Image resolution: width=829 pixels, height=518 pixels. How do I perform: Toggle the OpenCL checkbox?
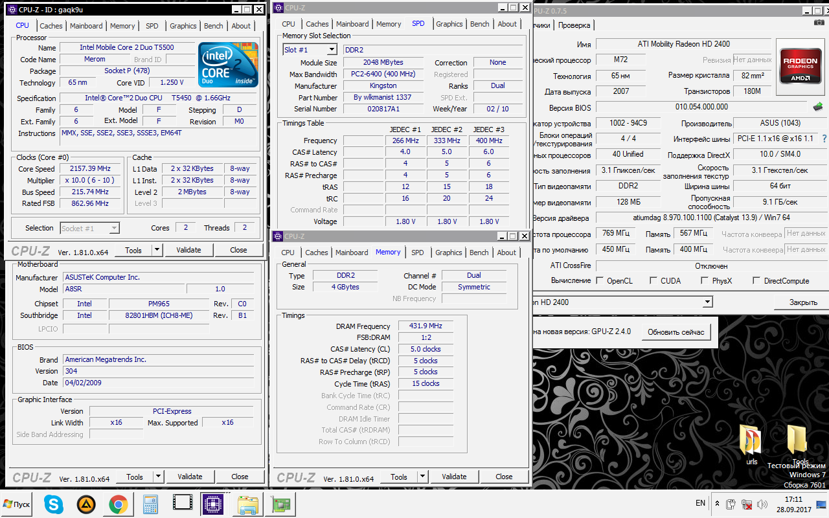[x=600, y=281]
